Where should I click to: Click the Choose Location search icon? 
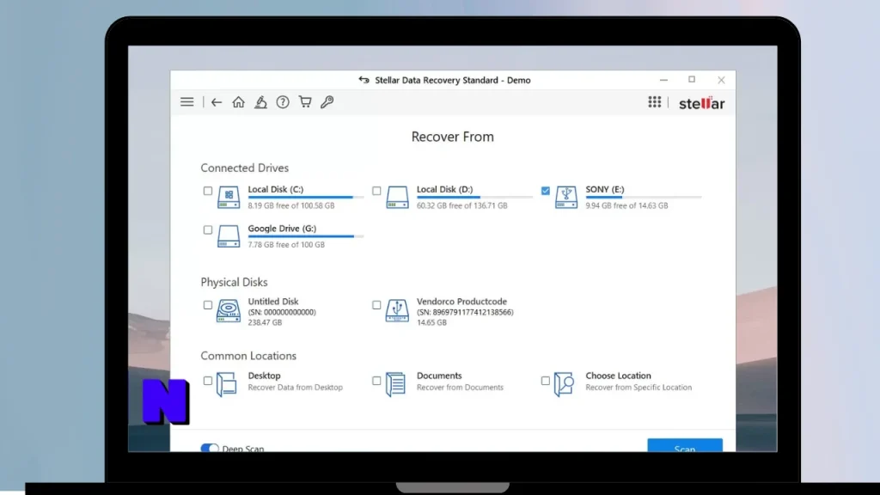(564, 384)
